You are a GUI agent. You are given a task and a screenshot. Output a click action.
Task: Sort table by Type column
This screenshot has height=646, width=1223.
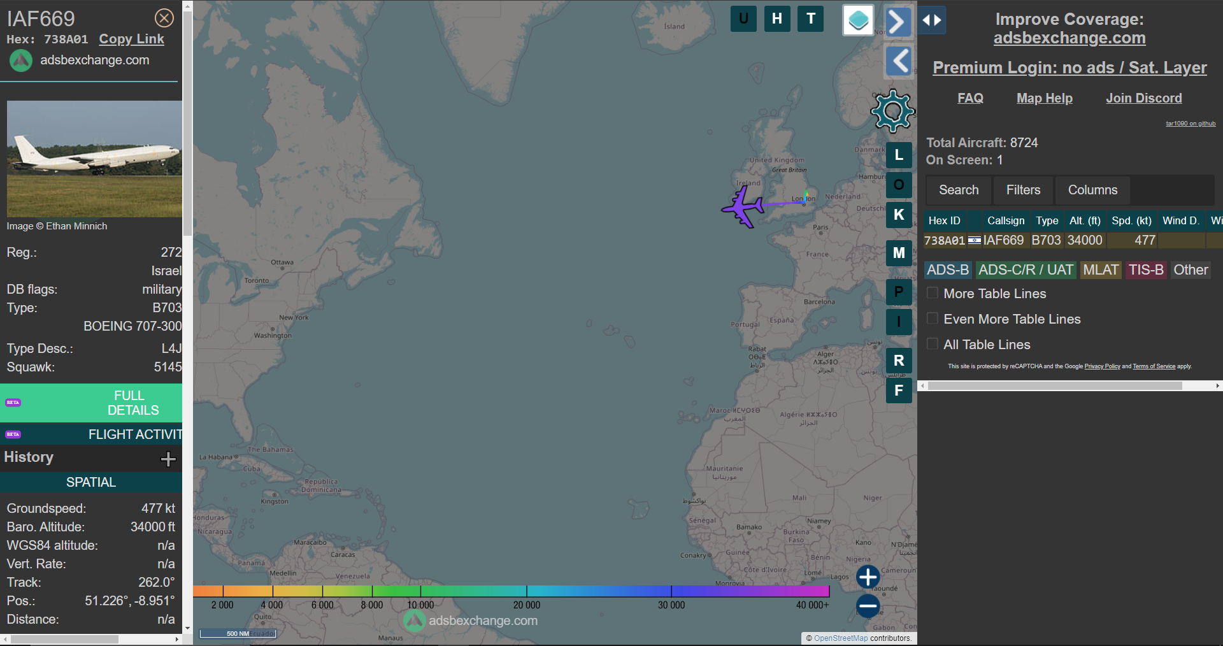[1047, 220]
